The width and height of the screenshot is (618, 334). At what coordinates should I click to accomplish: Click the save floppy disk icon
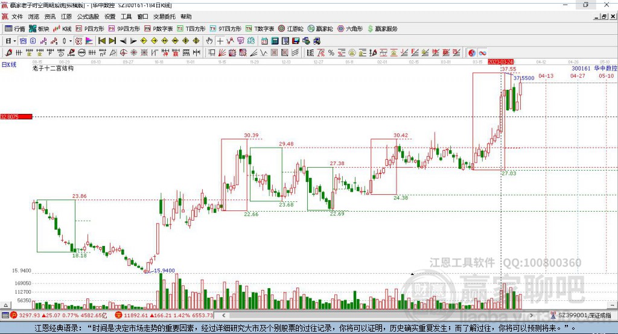click(296, 41)
